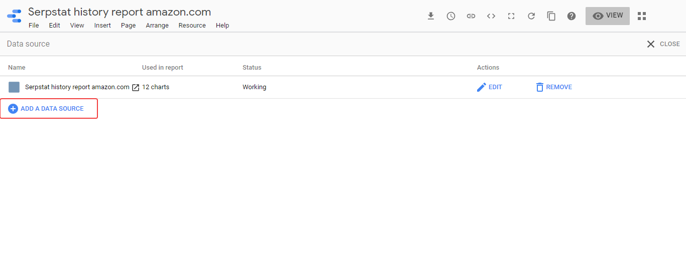Click the Actions column header
This screenshot has width=686, height=258.
click(488, 68)
